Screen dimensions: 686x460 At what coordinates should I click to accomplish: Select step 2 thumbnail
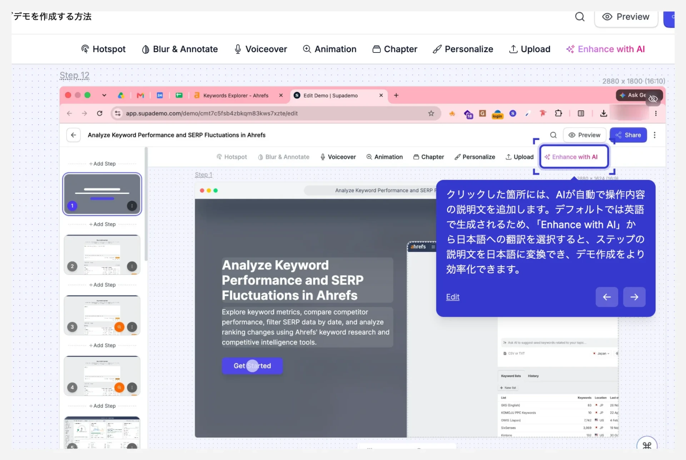tap(102, 255)
